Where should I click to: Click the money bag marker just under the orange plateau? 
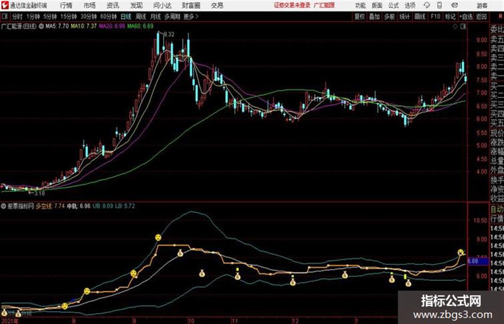click(180, 253)
